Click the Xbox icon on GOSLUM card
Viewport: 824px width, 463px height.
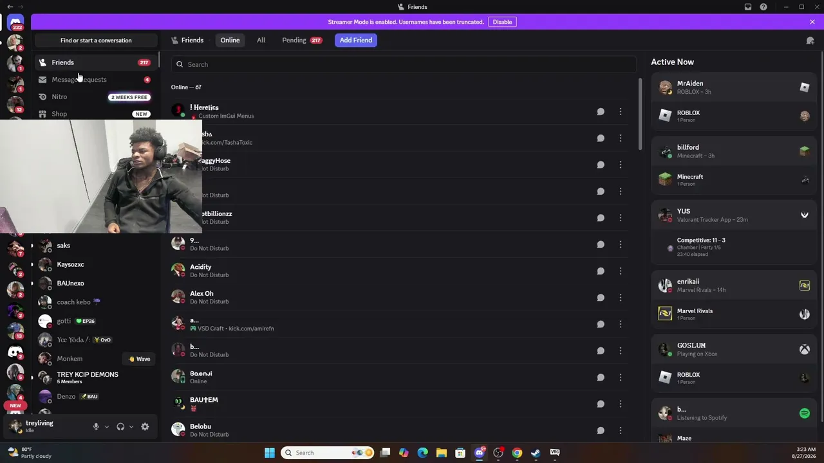tap(805, 350)
